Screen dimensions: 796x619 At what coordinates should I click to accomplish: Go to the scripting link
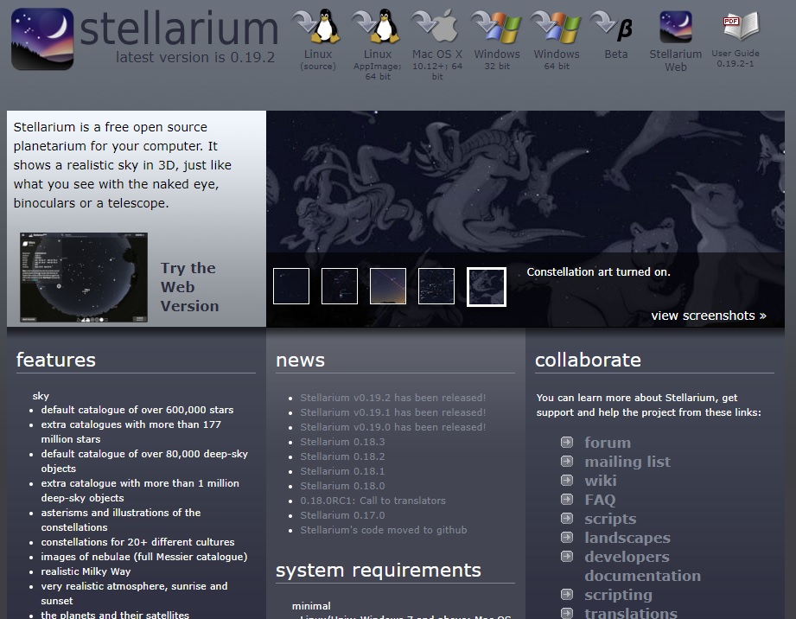(x=618, y=595)
